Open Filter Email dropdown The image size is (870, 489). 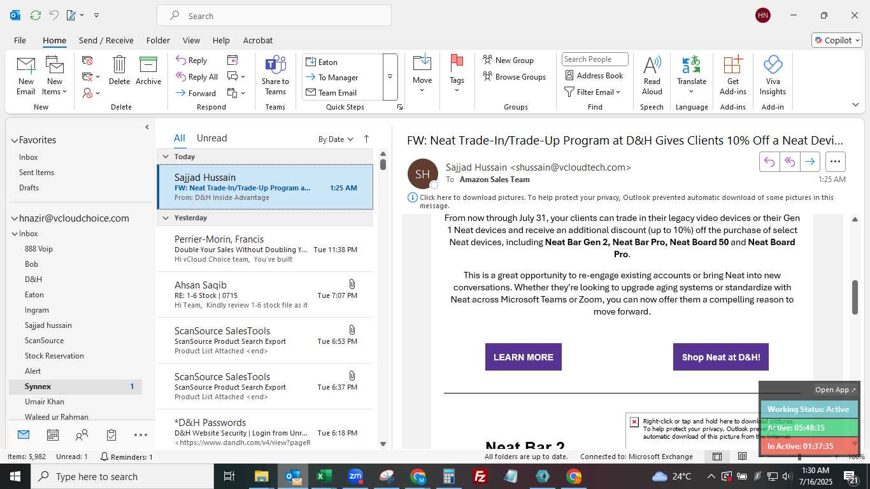[x=592, y=92]
